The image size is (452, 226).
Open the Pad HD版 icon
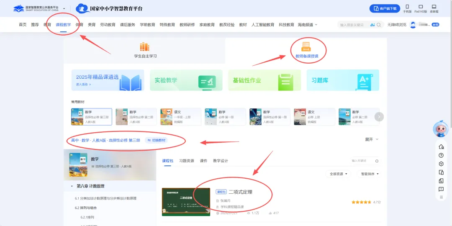tap(420, 7)
